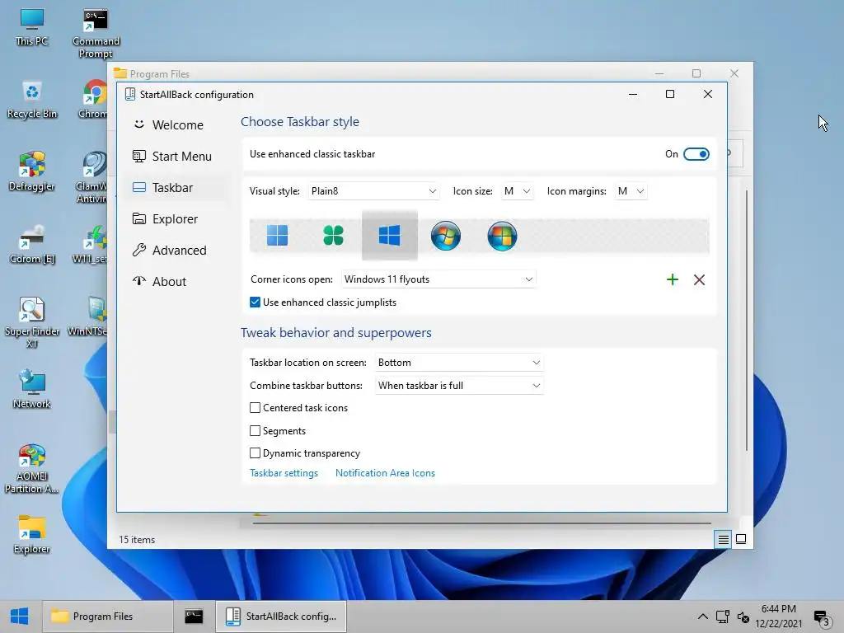The width and height of the screenshot is (844, 633).
Task: Expand Corner icons open dropdown
Action: point(438,279)
